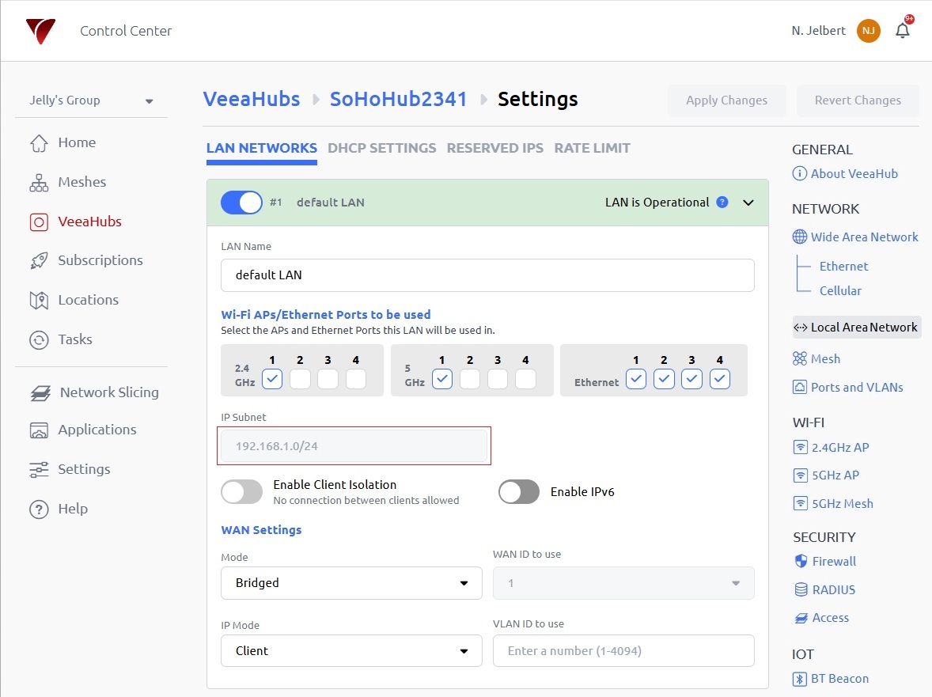Click the N. Jelbert username
The width and height of the screenshot is (932, 697).
pos(818,31)
